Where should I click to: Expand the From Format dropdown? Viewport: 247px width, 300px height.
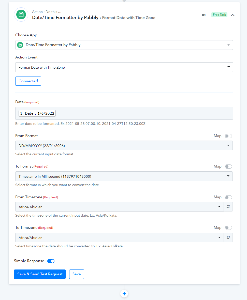tap(124, 146)
